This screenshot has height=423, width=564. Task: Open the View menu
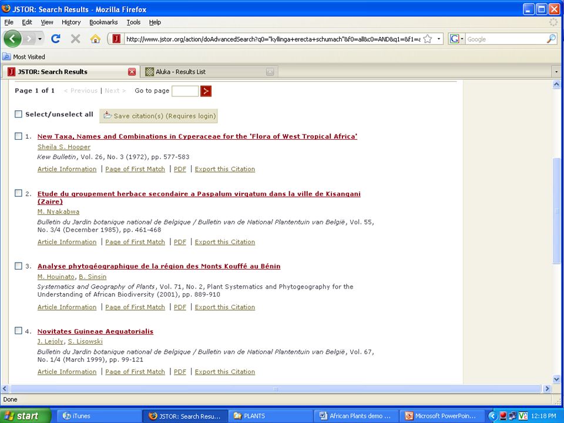[47, 22]
